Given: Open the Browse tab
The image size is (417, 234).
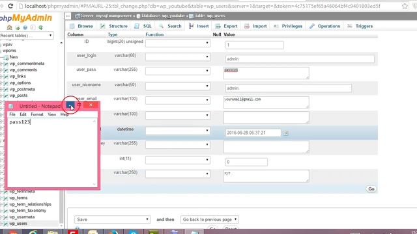Looking at the screenshot, I should pyautogui.click(x=81, y=26).
